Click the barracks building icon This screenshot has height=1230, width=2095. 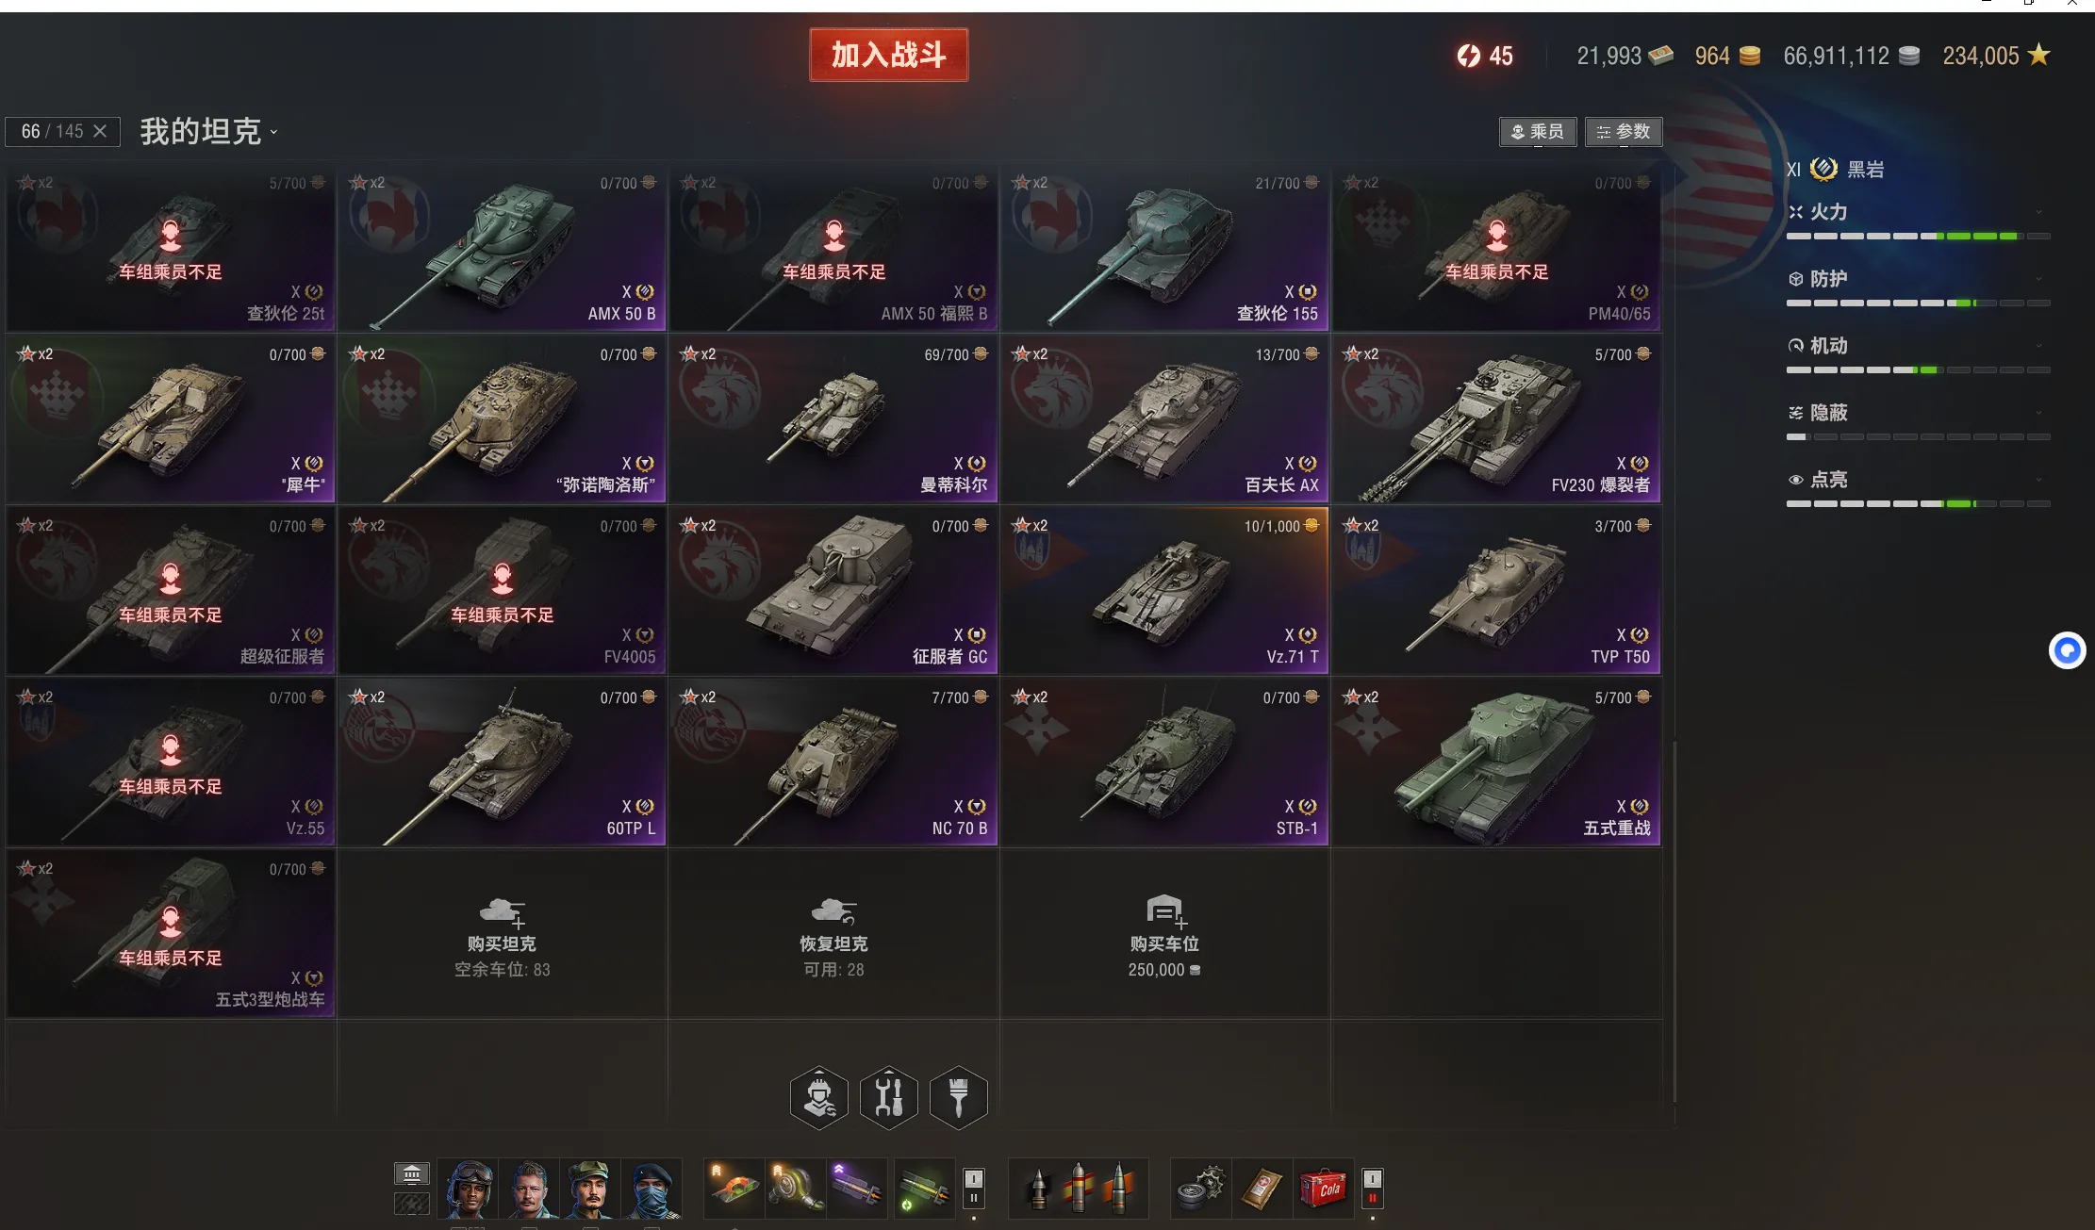point(412,1174)
